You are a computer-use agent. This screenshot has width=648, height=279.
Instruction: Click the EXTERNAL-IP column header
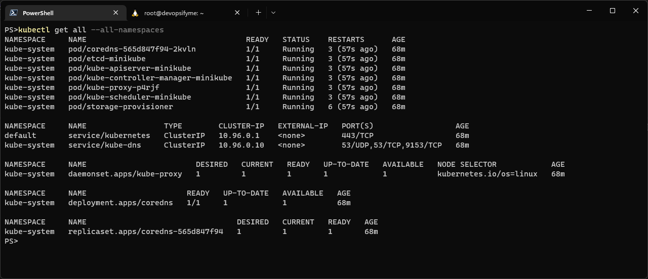tap(303, 126)
